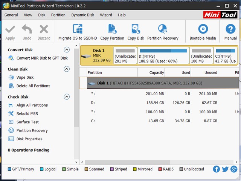Click Convert MBR Disk to GPT Disk
The width and height of the screenshot is (241, 181).
(42, 58)
